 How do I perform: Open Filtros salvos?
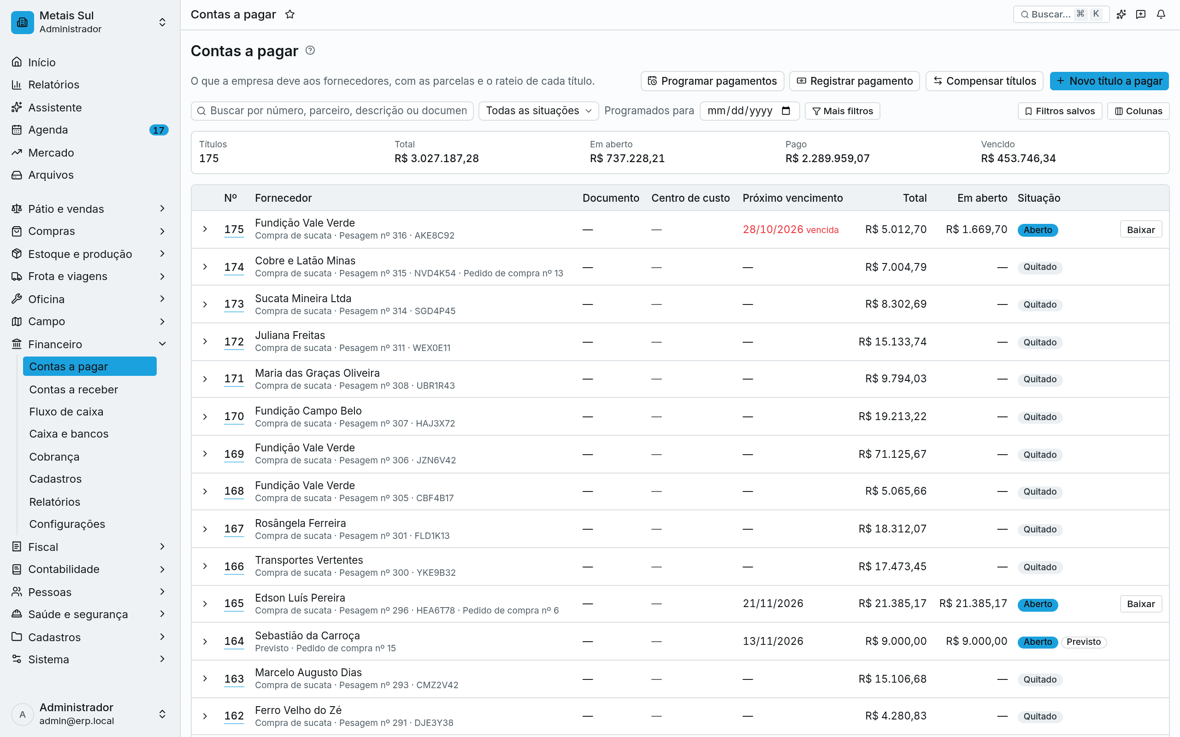[x=1060, y=111]
